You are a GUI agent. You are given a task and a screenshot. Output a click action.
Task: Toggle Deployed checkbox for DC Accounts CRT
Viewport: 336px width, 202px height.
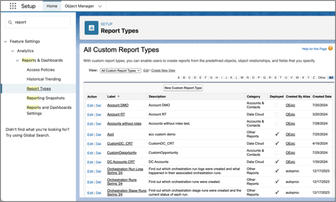tap(276, 162)
